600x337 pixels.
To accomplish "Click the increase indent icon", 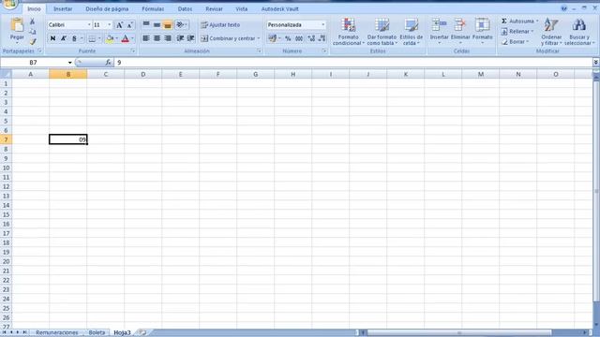I will [x=190, y=38].
